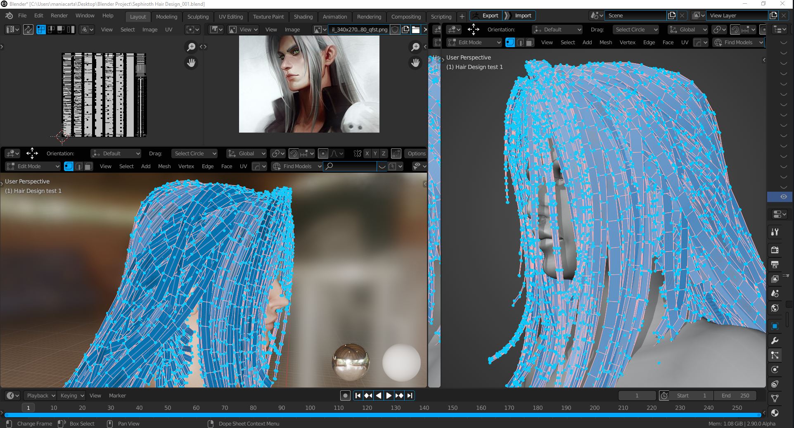Viewport: 794px width, 428px height.
Task: Open View Layer properties tab icon
Action: (x=775, y=279)
